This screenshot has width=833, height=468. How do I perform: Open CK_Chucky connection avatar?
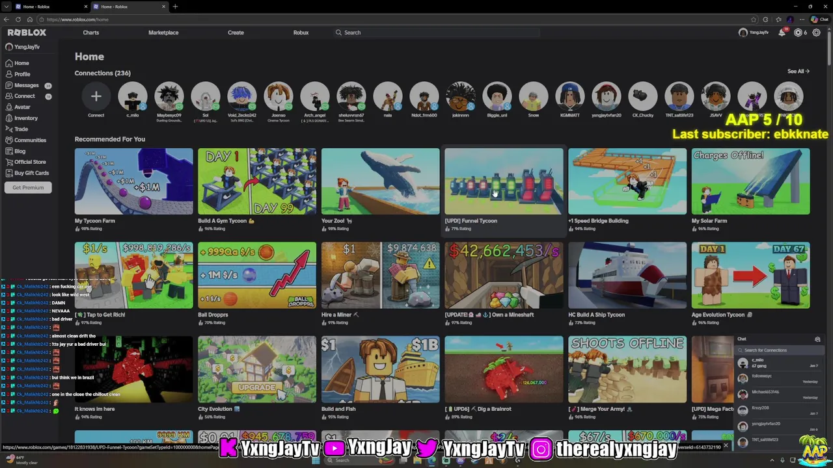click(x=642, y=97)
